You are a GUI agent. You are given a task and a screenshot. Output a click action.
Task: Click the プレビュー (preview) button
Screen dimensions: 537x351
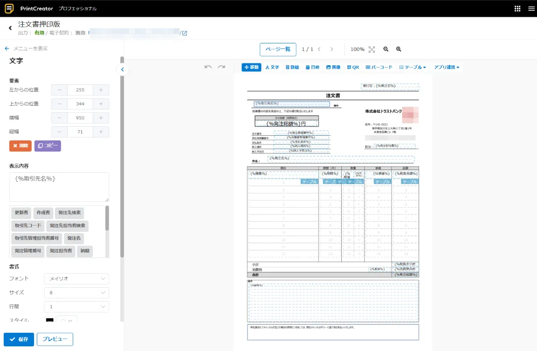tap(55, 339)
